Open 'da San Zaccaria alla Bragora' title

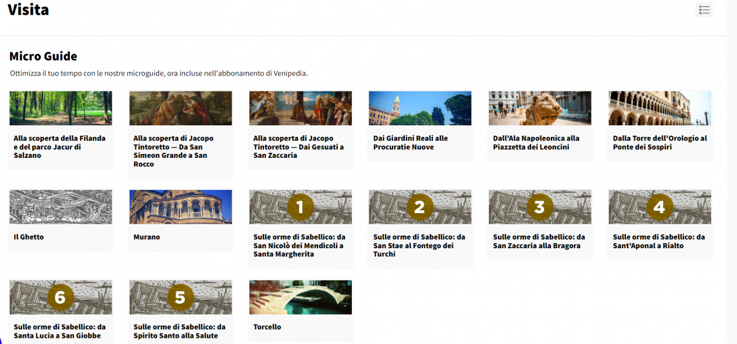539,241
